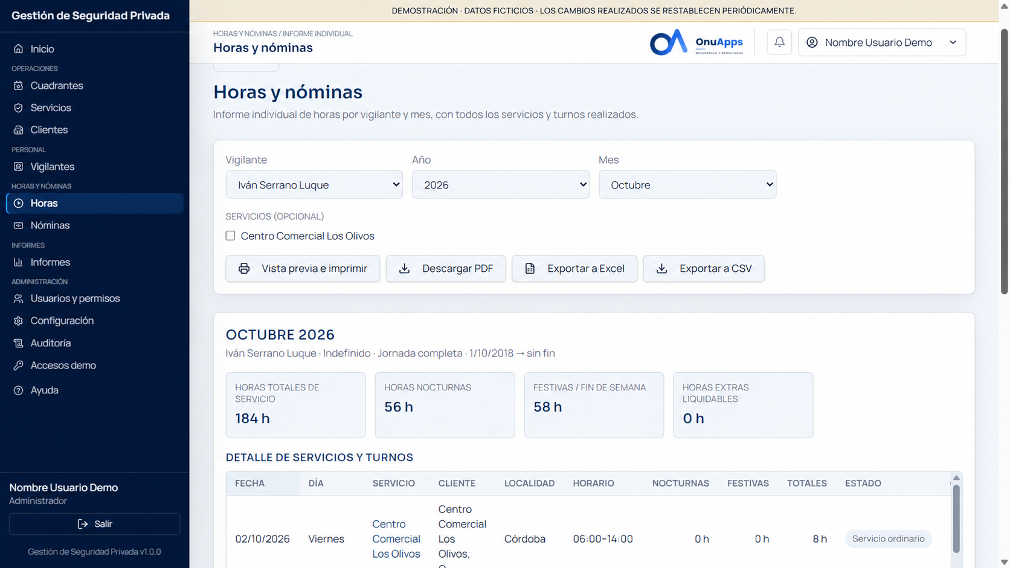Click the Usuarios y permisos people icon
This screenshot has width=1010, height=568.
tap(19, 299)
